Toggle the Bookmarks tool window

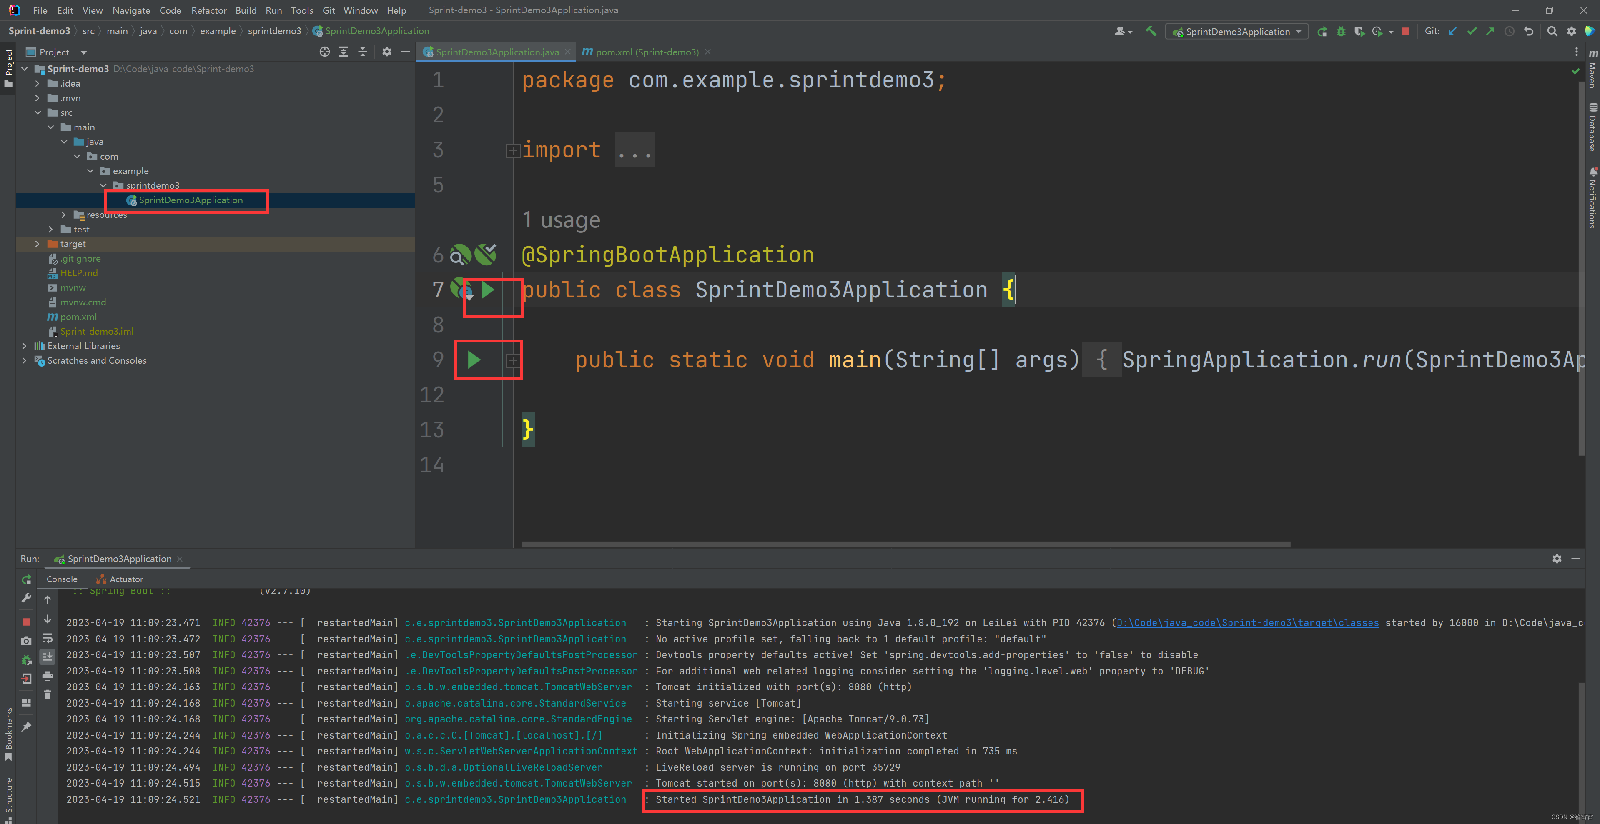(8, 734)
